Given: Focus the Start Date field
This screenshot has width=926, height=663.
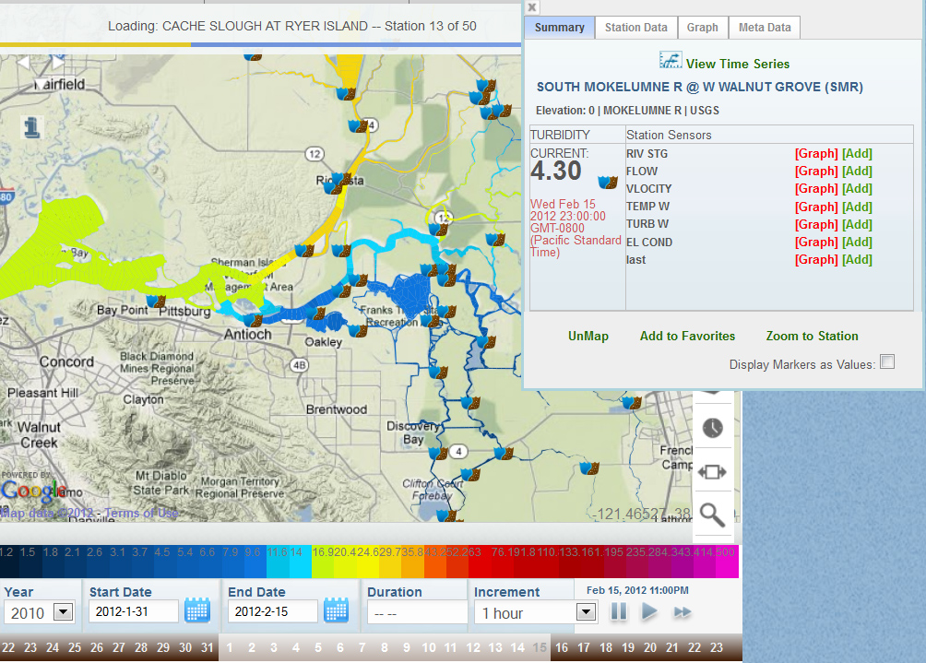Looking at the screenshot, I should [x=134, y=611].
